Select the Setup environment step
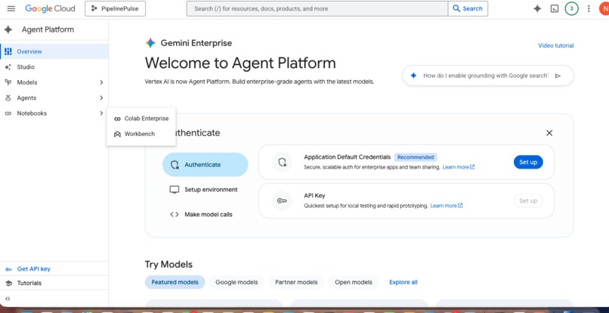 (205, 190)
